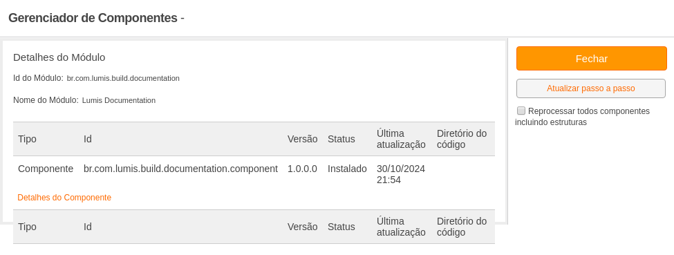The width and height of the screenshot is (674, 255).
Task: Click the Gerenciador de Componentes page title
Action: click(93, 18)
